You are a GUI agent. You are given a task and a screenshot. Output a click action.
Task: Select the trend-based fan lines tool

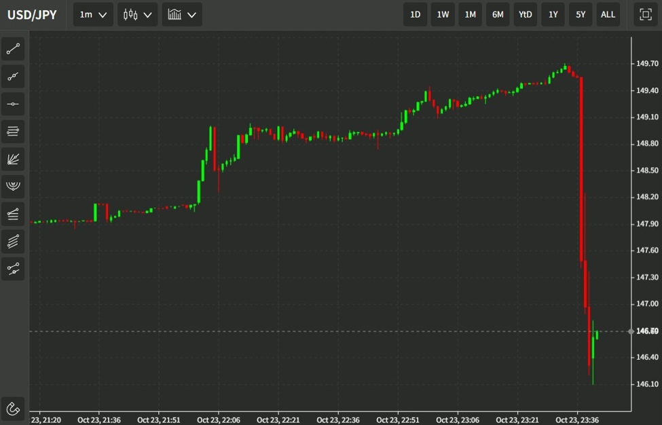[13, 159]
